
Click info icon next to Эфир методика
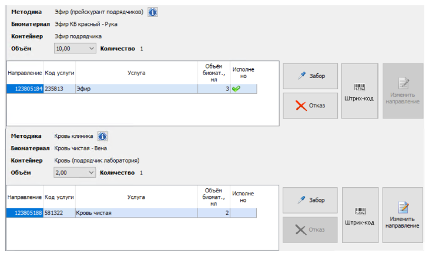(152, 12)
